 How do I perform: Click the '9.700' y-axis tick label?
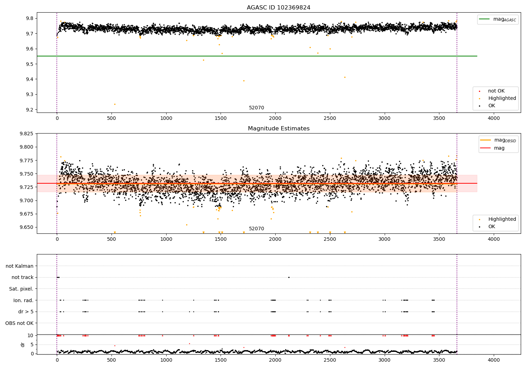tap(26, 200)
